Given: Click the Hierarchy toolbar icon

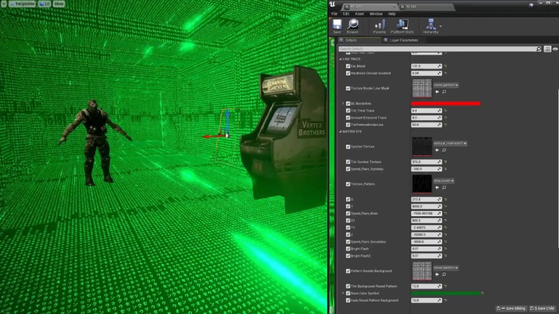Looking at the screenshot, I should [x=430, y=25].
